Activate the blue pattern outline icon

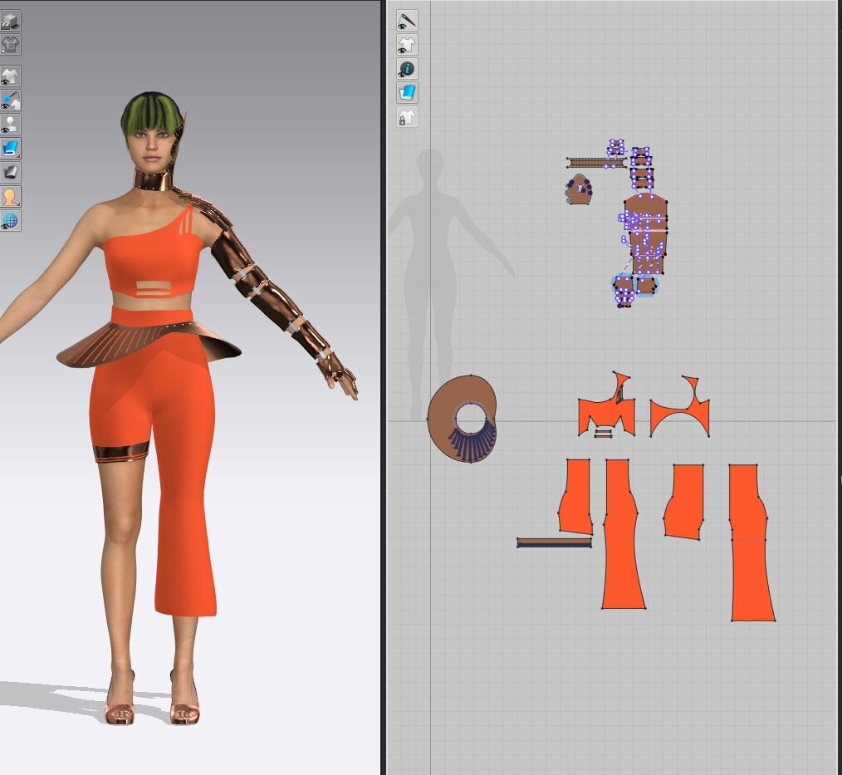pyautogui.click(x=406, y=92)
